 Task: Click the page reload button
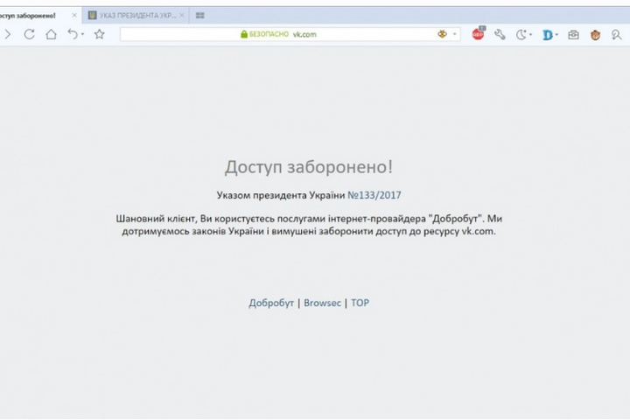coord(30,34)
